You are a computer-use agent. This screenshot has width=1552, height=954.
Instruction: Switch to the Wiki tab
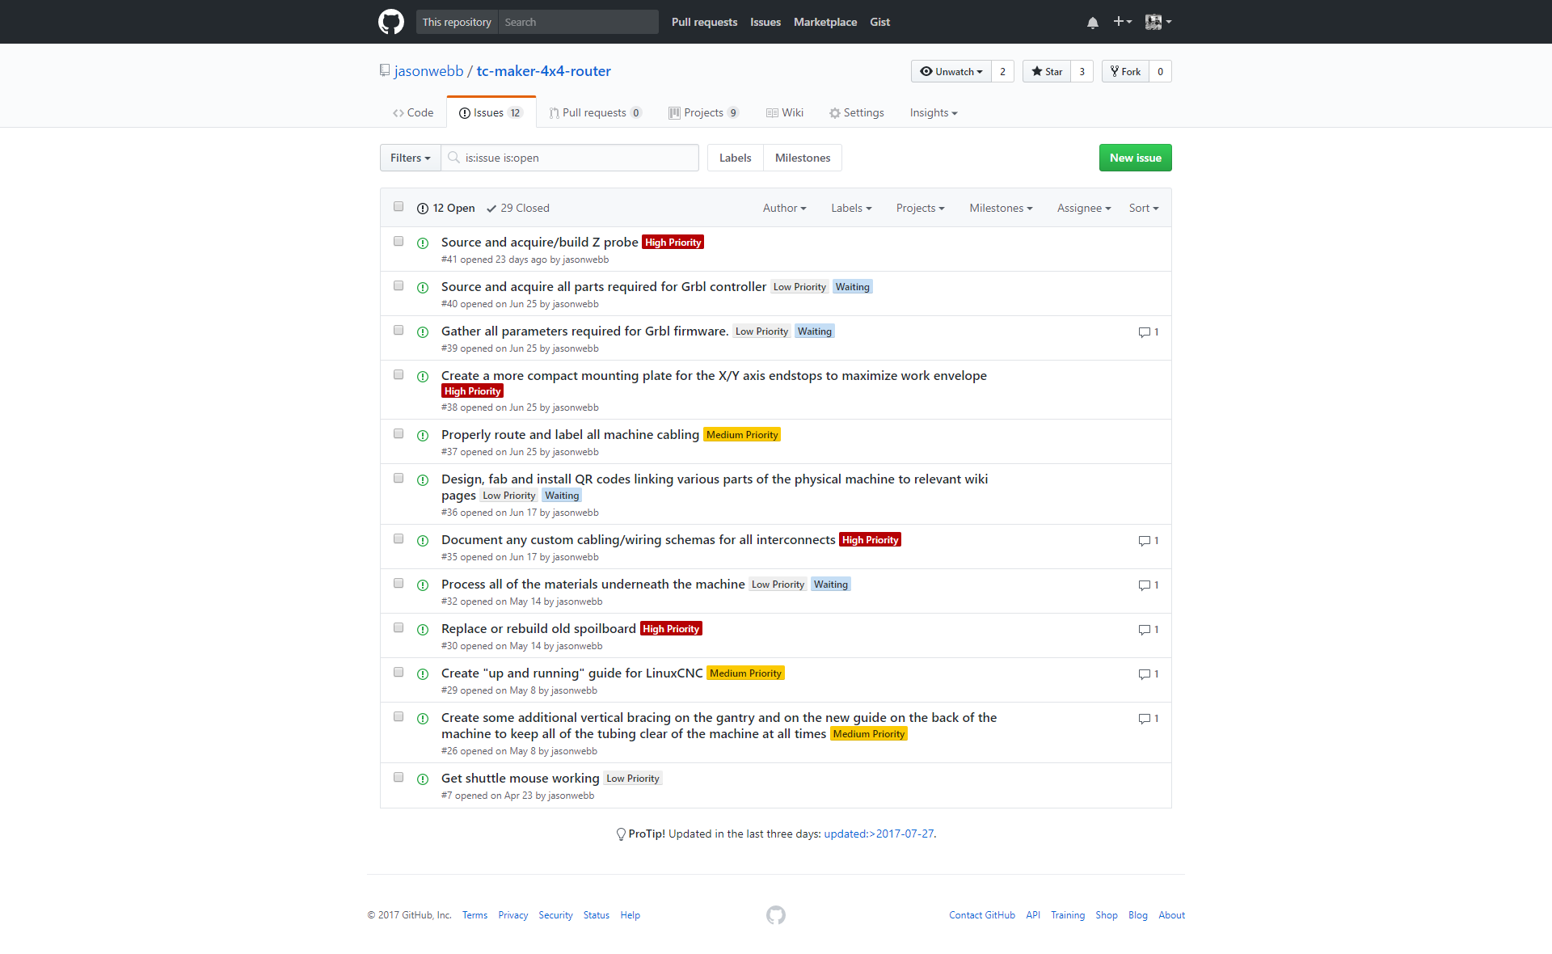coord(785,112)
